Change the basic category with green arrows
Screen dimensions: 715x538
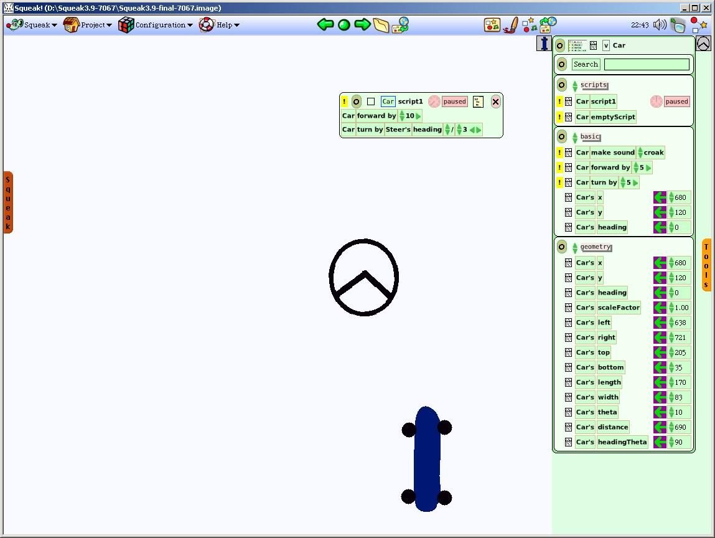(575, 137)
